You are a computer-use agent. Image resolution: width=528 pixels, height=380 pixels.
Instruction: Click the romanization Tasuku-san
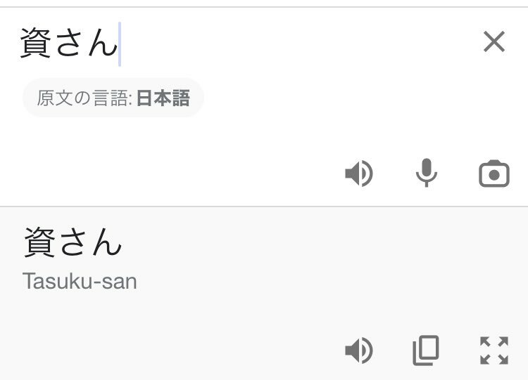[80, 281]
